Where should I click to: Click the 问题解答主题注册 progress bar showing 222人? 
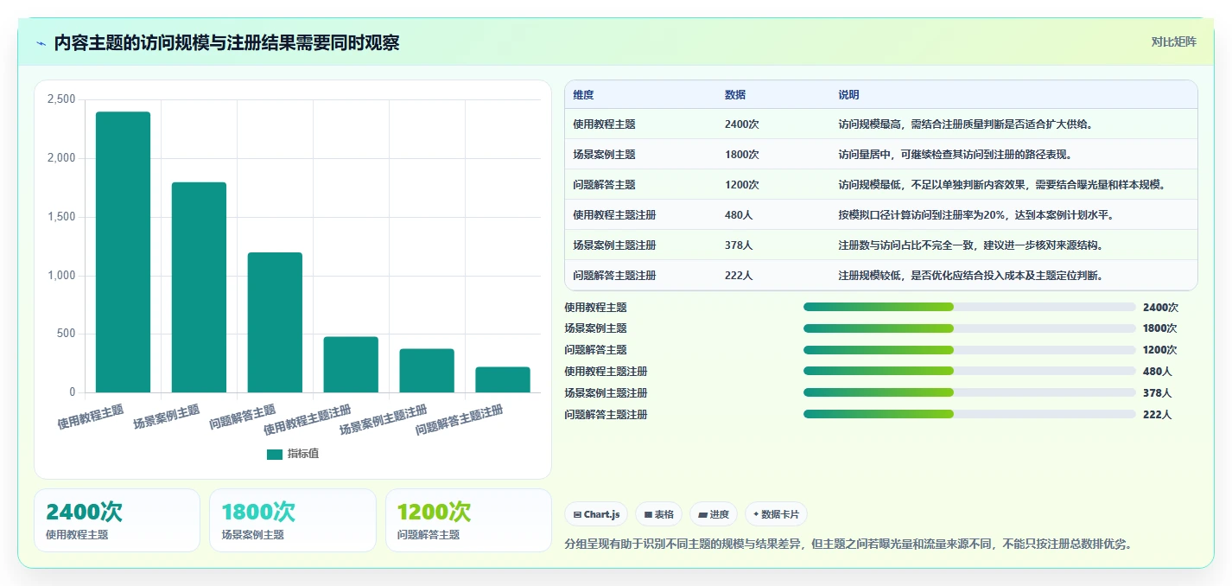click(969, 414)
